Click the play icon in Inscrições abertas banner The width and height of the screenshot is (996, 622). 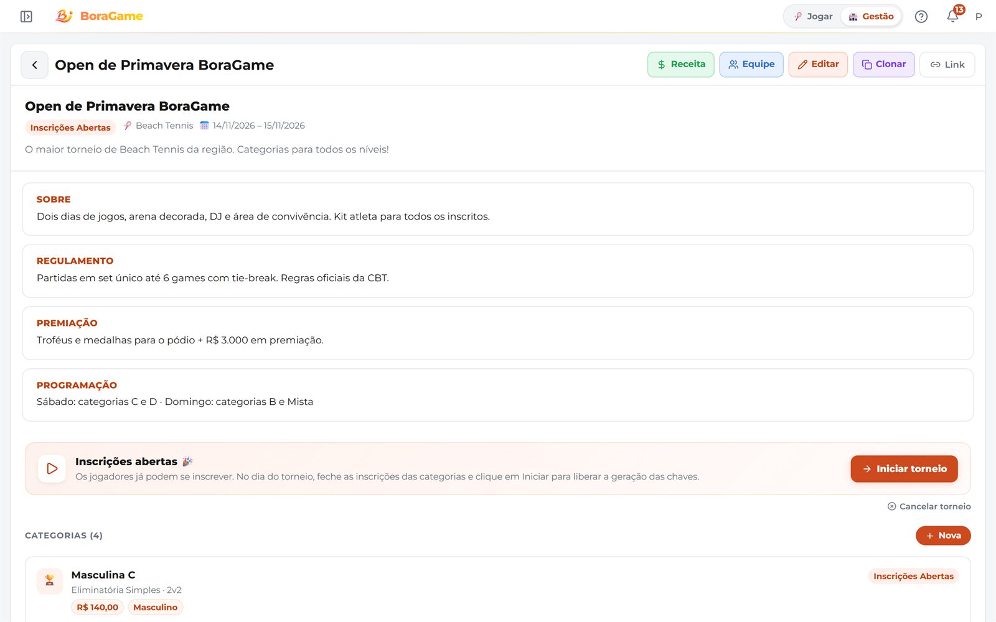point(52,468)
